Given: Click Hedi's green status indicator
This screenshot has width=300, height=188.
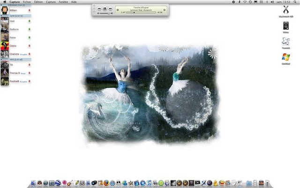Looking at the screenshot, I should (x=30, y=21).
